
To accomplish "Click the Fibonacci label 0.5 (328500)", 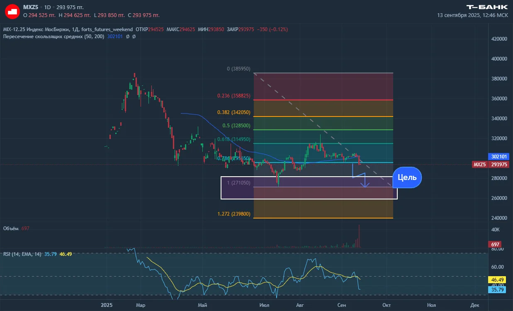I will (x=236, y=126).
